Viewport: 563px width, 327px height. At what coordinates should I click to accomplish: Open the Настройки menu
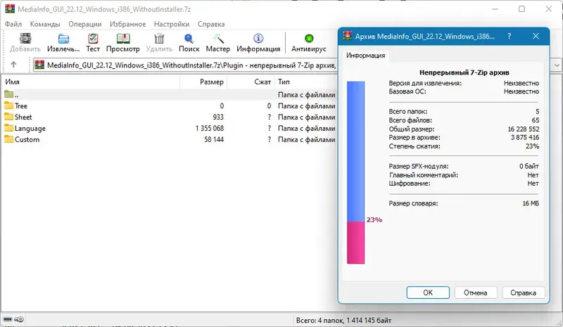[172, 24]
